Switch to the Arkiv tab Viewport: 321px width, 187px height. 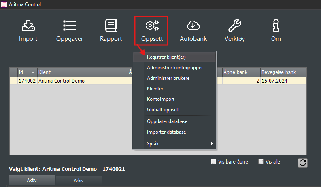79,181
